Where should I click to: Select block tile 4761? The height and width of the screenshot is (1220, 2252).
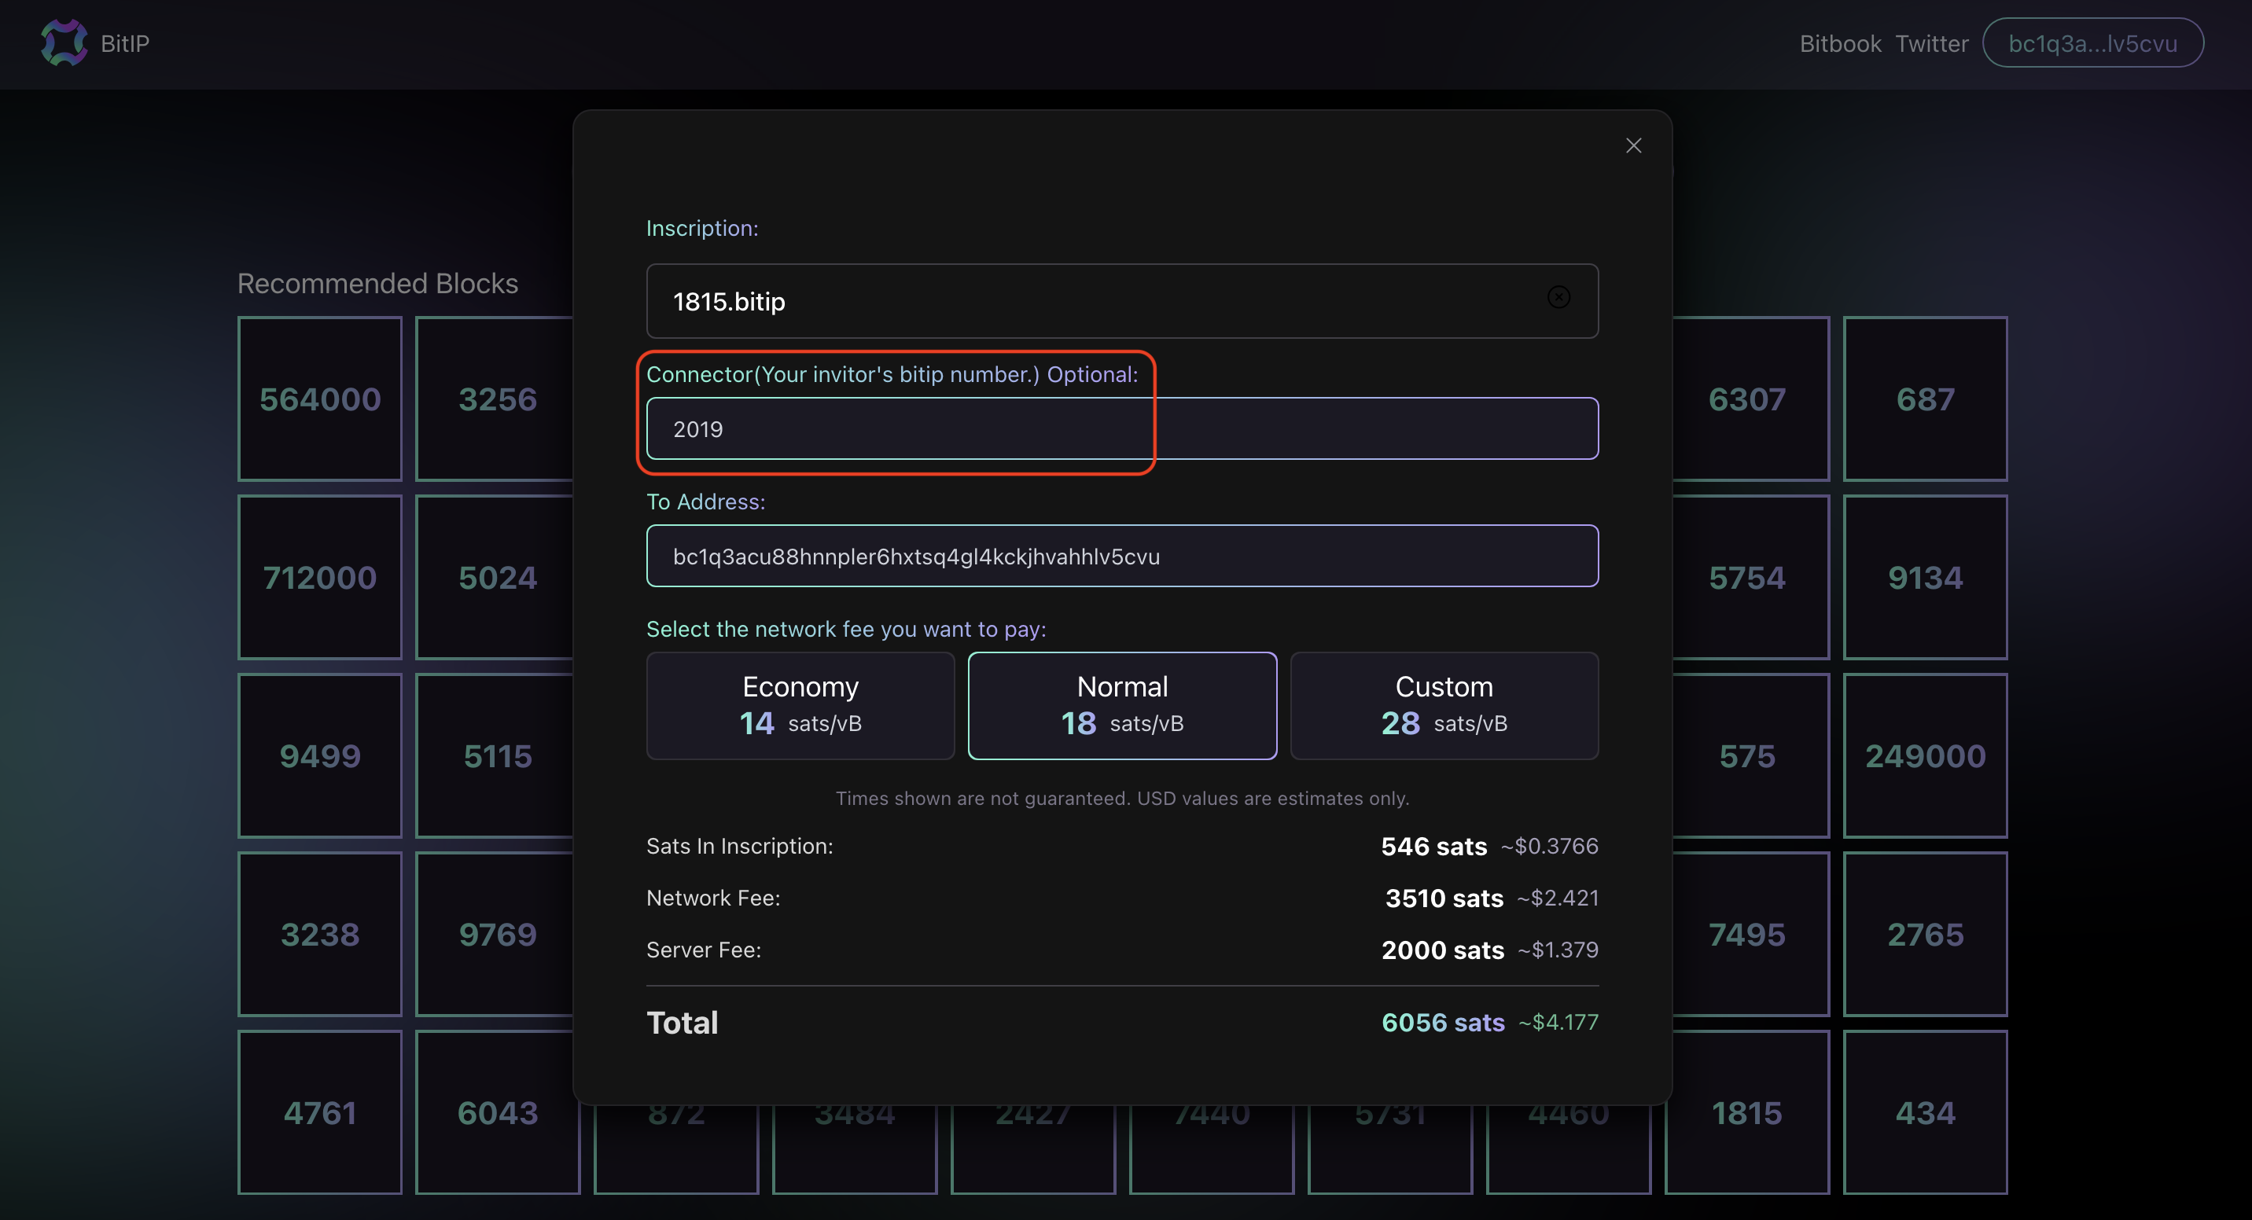point(320,1112)
